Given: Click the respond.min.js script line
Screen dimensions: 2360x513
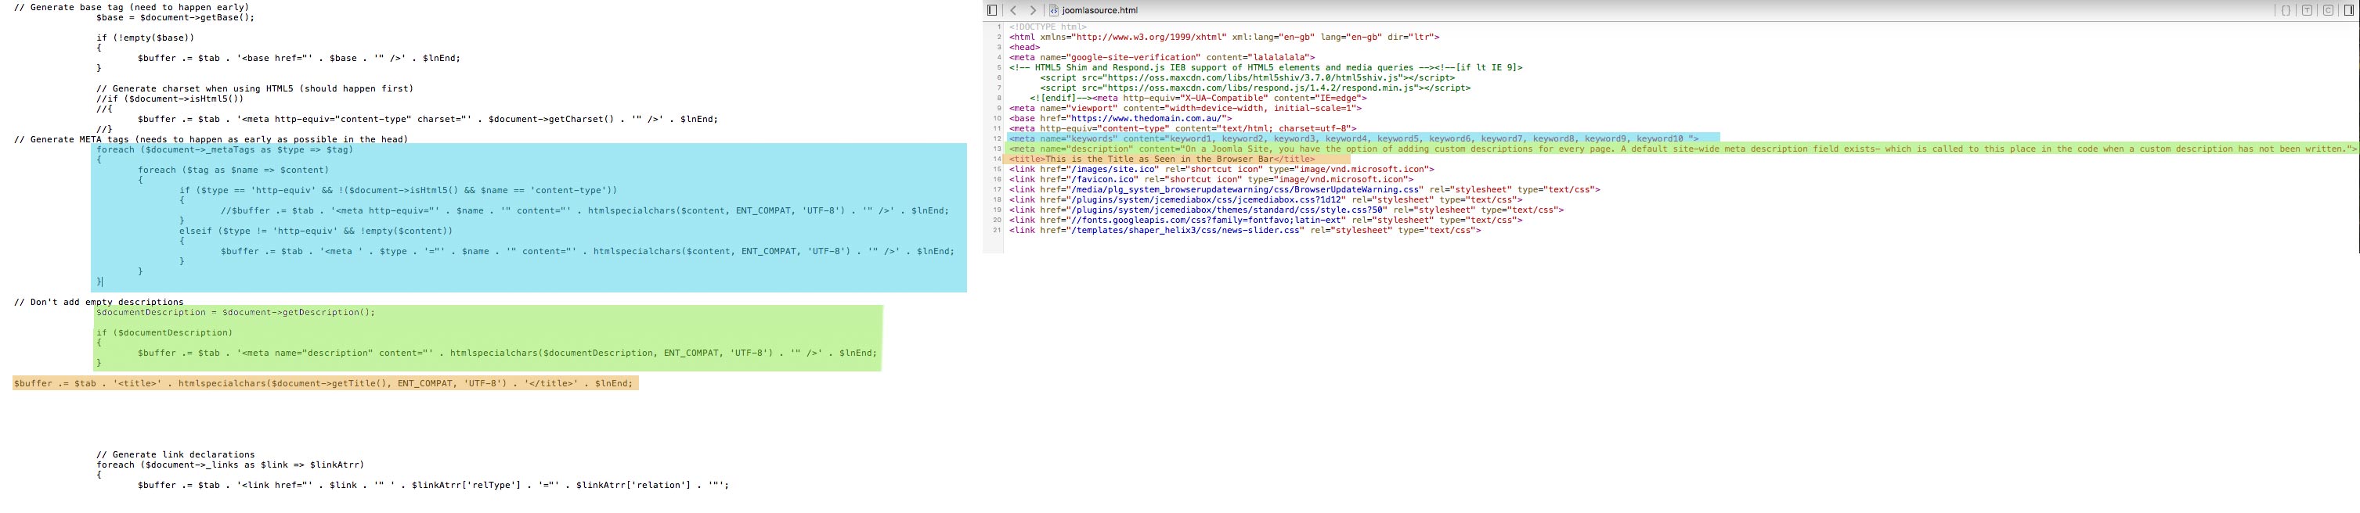Looking at the screenshot, I should pos(1255,88).
